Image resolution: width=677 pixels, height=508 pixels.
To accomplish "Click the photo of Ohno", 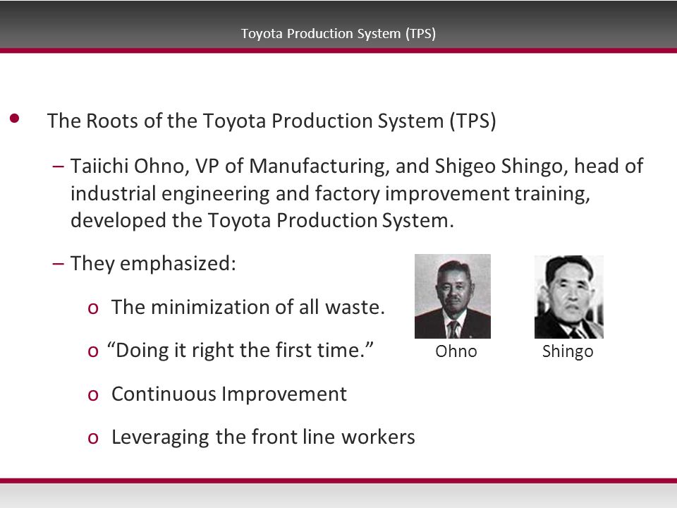I will tap(453, 296).
